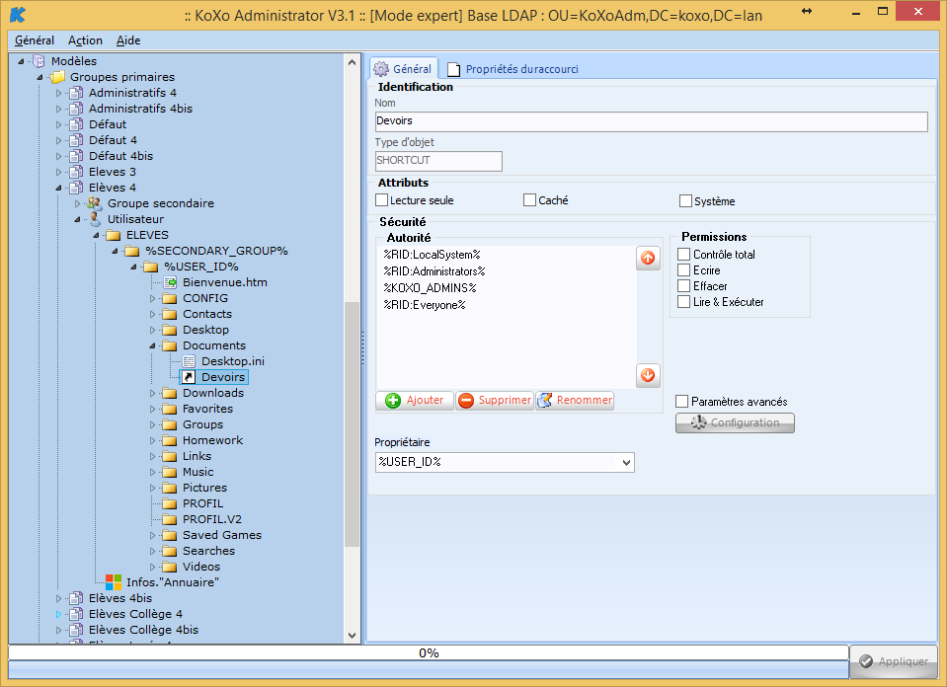The height and width of the screenshot is (687, 947).
Task: Click the Utilisateur person icon
Action: 95,219
